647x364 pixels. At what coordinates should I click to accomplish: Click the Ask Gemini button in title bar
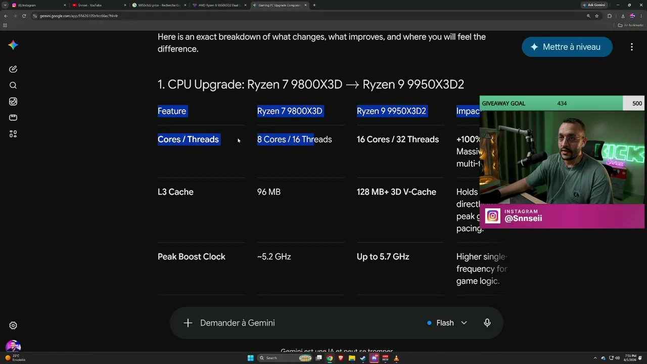click(x=593, y=5)
